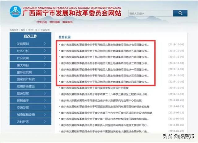Open the 地块一项目建议书 notice link

click(x=105, y=69)
